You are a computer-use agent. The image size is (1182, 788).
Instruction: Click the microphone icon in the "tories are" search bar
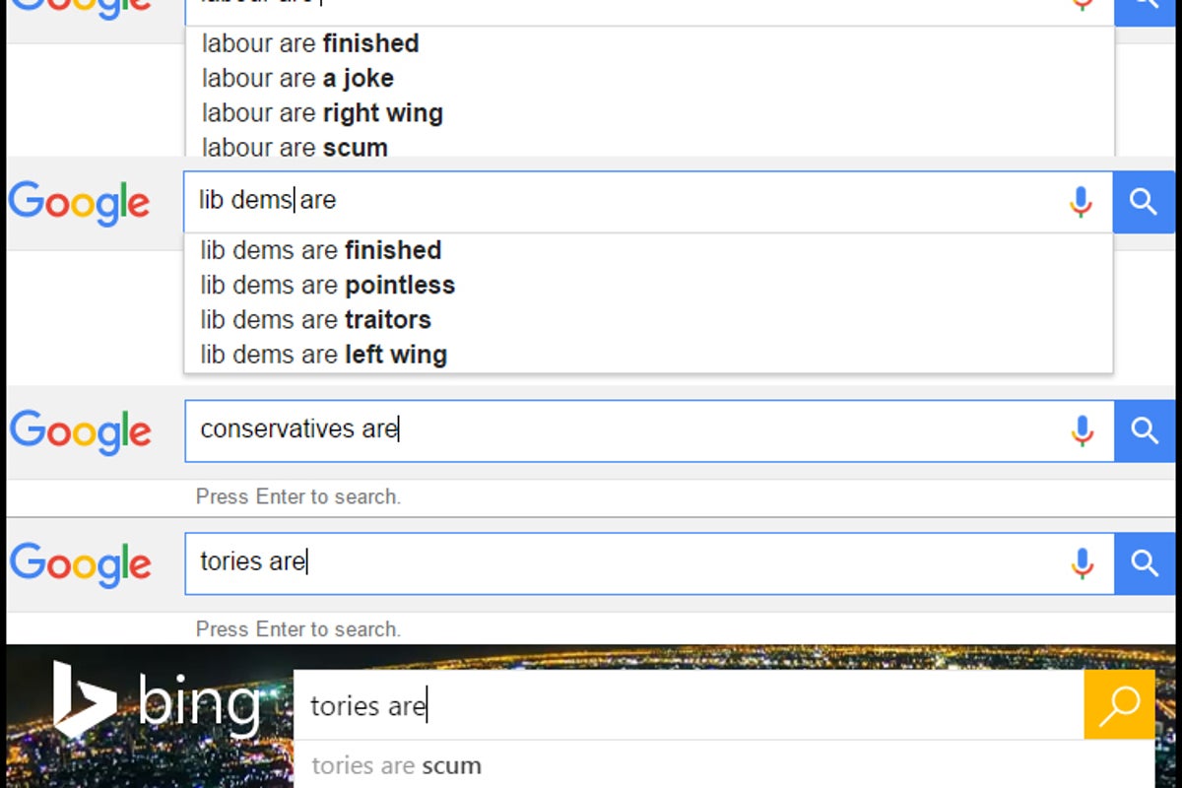[x=1082, y=563]
